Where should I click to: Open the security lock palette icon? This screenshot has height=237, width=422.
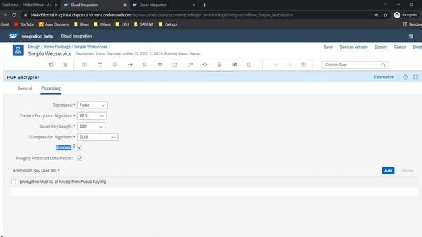219,65
